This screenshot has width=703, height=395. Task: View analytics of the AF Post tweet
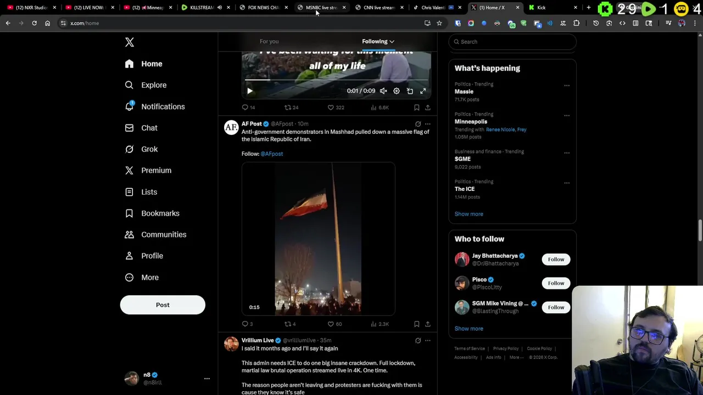point(380,324)
